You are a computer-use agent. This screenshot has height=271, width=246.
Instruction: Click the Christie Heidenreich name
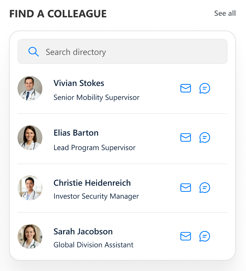92,183
